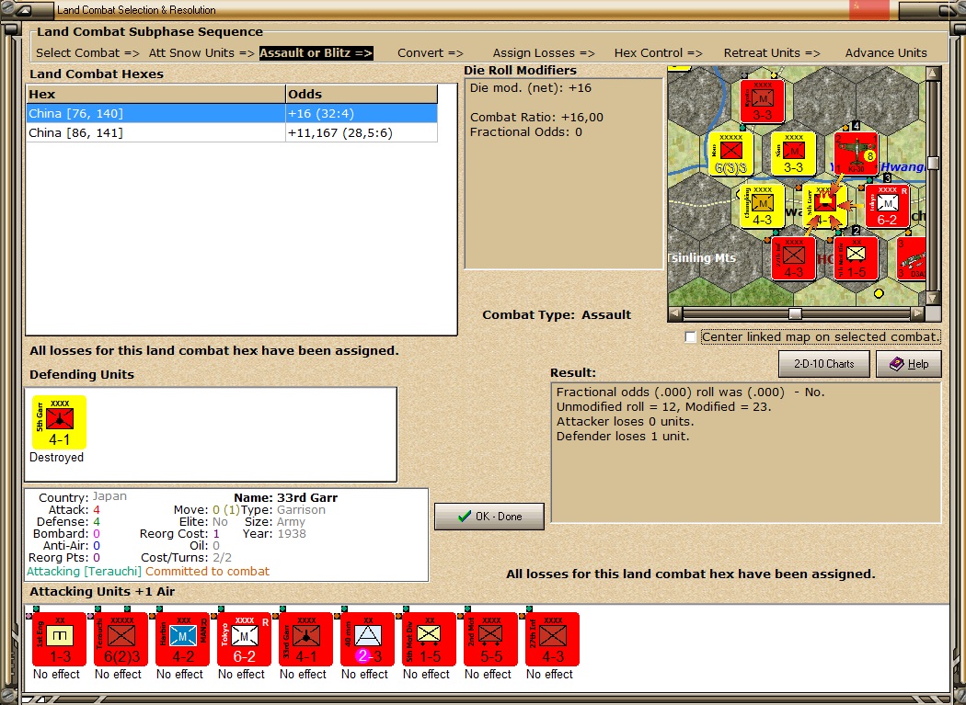Click Ki-30 aircraft on map
Image resolution: width=966 pixels, height=705 pixels.
[856, 154]
